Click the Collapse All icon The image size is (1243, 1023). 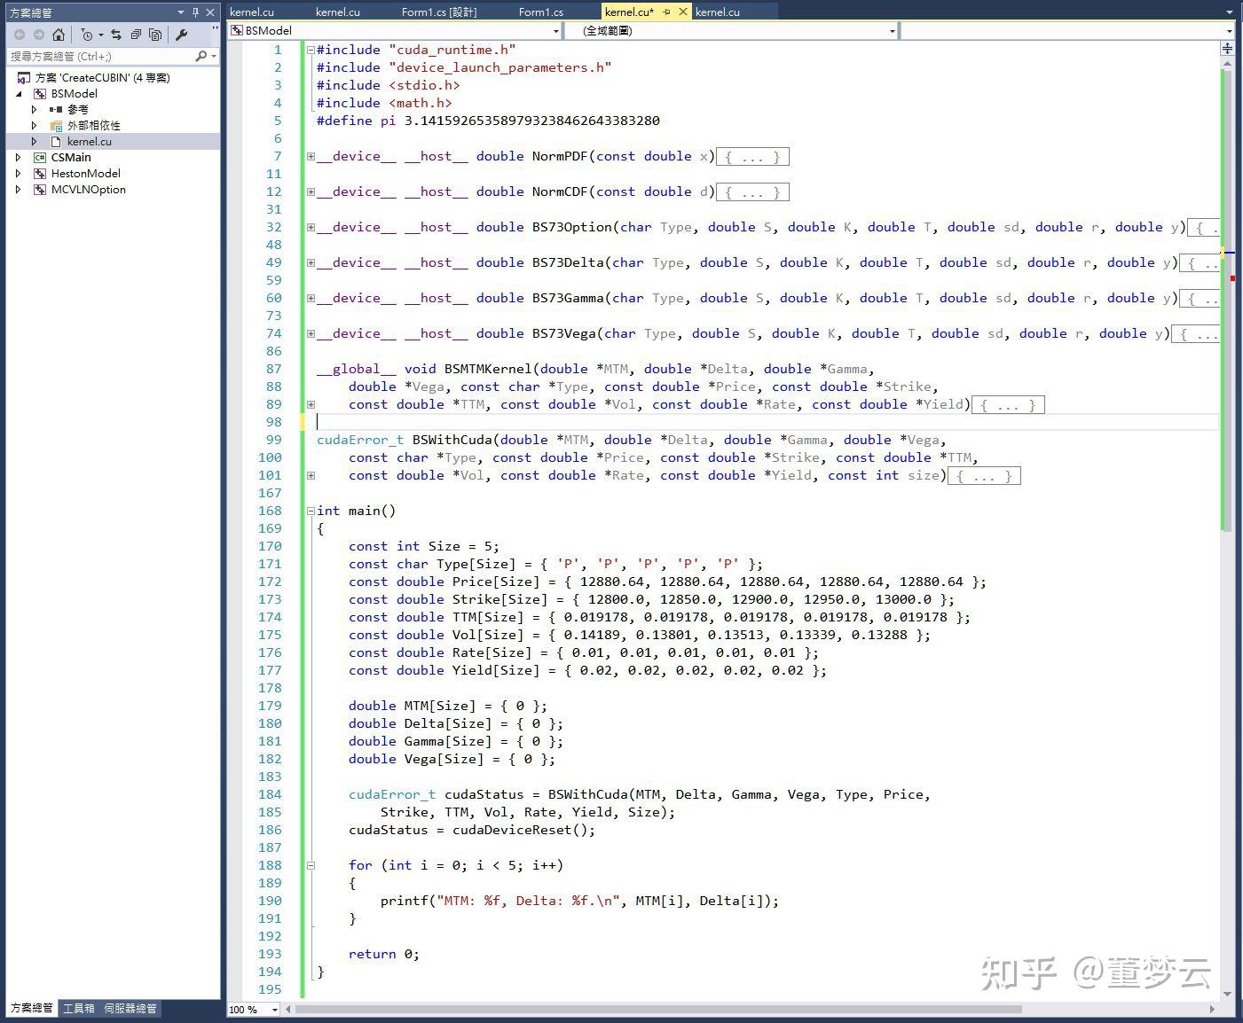136,35
